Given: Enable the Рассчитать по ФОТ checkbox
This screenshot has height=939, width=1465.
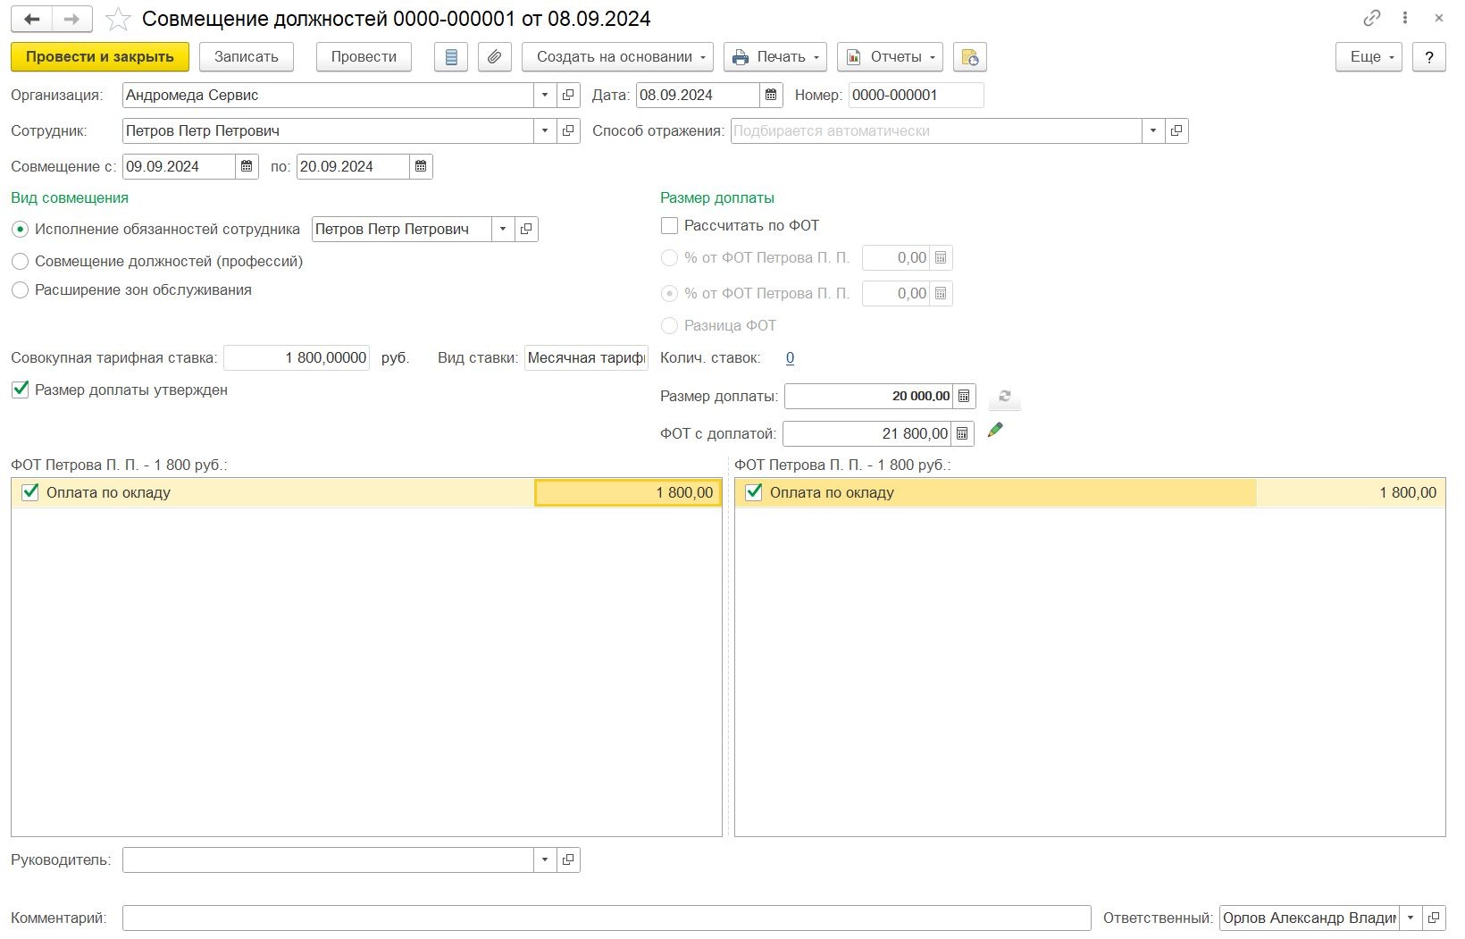Looking at the screenshot, I should pos(669,226).
